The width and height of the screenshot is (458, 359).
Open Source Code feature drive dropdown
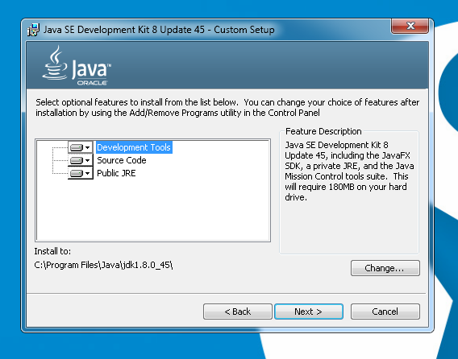tap(81, 160)
